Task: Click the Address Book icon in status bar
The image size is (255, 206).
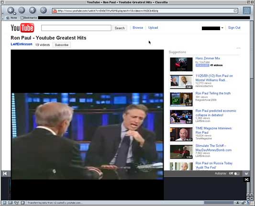Action: click(x=22, y=203)
